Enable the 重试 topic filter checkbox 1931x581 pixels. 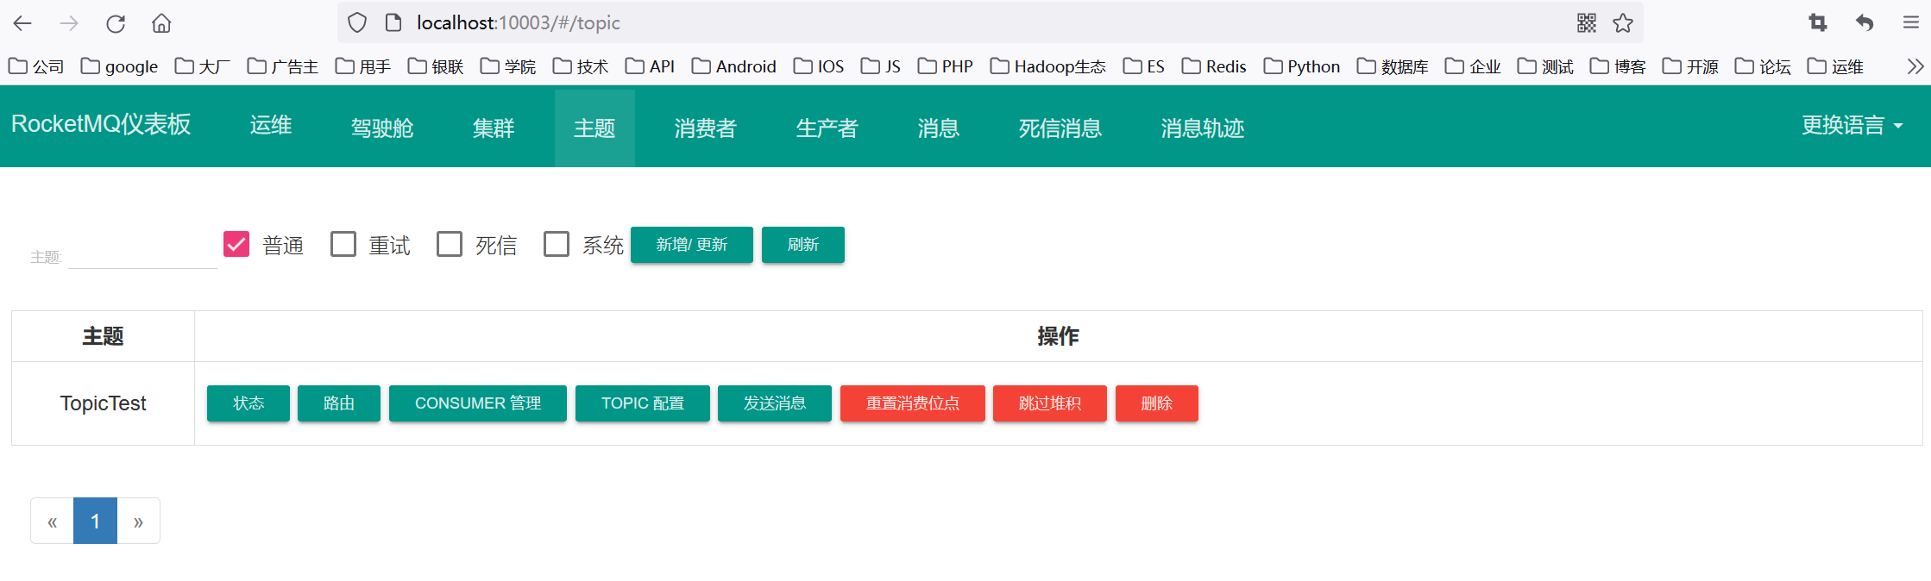(343, 244)
